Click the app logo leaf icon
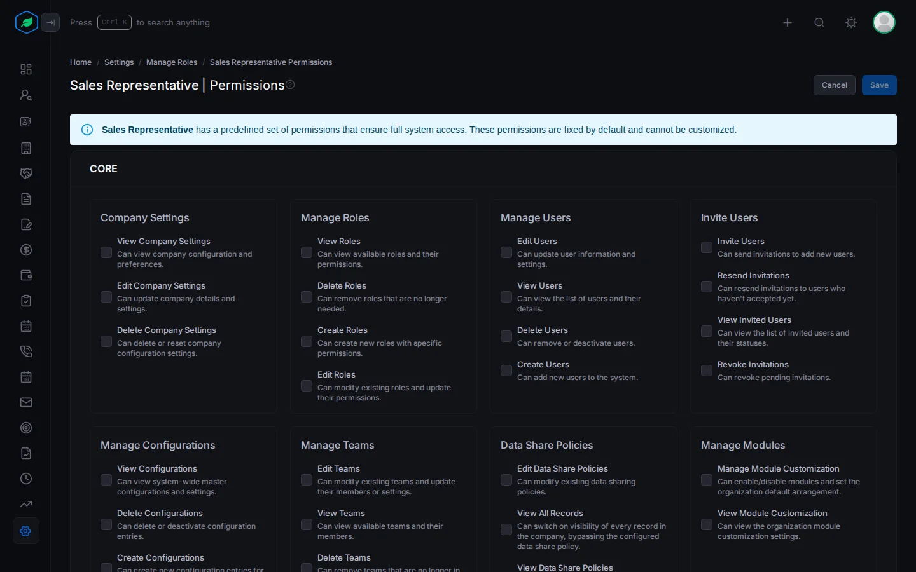The image size is (916, 572). (27, 22)
